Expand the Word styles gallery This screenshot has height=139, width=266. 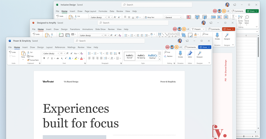(160, 59)
